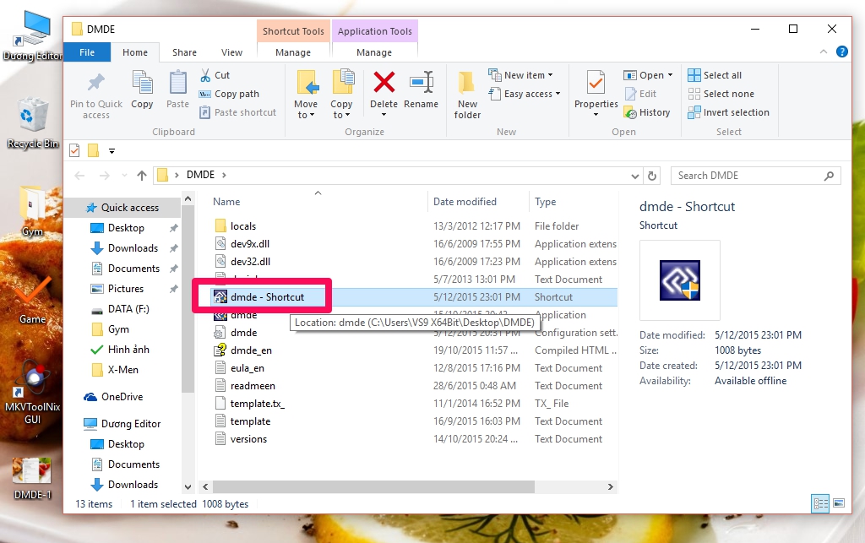This screenshot has height=543, width=865.
Task: Sort by the Type column header
Action: point(545,202)
